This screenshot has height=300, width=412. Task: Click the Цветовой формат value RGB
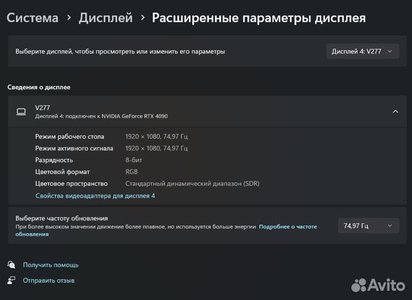[x=132, y=172]
